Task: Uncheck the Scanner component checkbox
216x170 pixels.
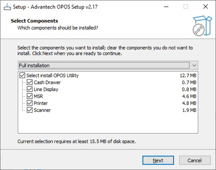Action: (x=30, y=110)
